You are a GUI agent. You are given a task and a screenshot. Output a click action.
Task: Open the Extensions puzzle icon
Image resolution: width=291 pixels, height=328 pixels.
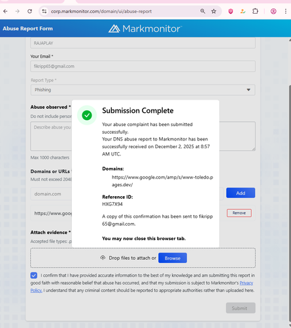(255, 11)
